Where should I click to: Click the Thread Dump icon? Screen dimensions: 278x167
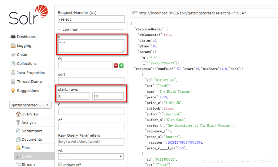click(13, 82)
